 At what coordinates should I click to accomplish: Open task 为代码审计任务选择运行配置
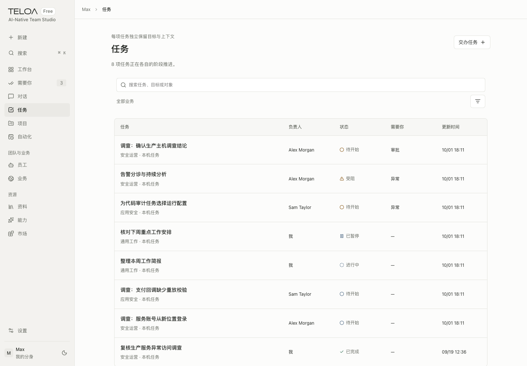154,203
